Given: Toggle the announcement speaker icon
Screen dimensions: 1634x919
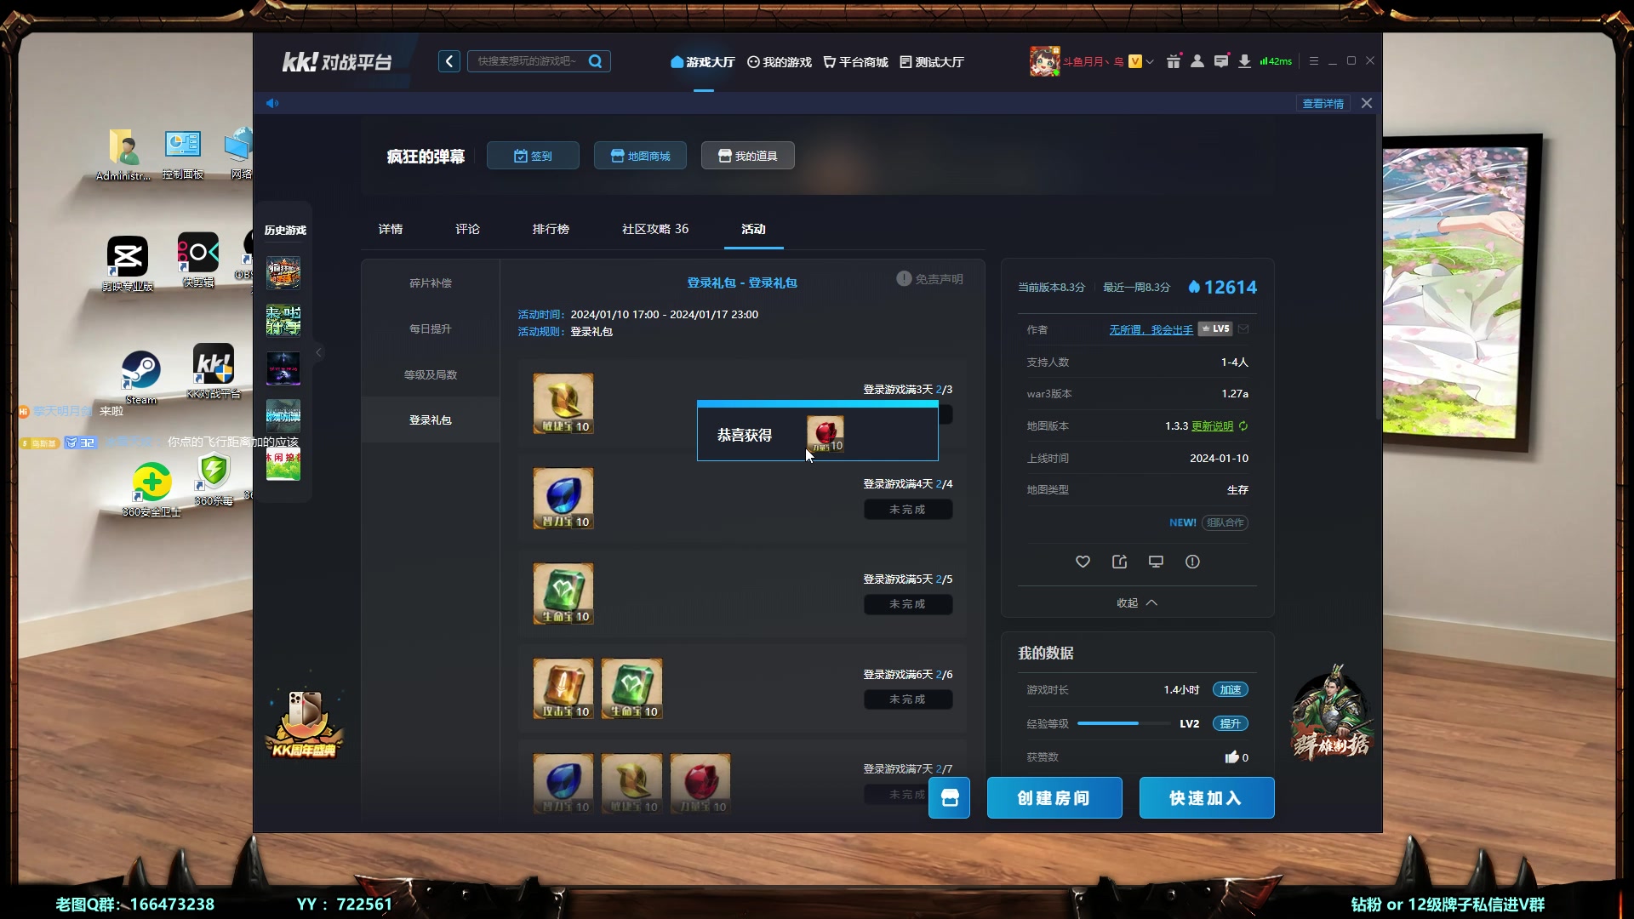Looking at the screenshot, I should point(272,103).
